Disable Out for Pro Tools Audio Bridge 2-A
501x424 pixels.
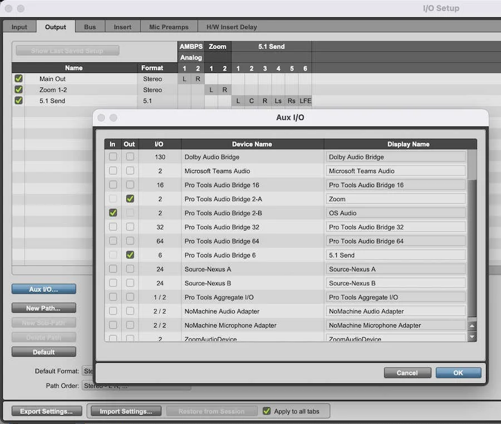pos(129,198)
